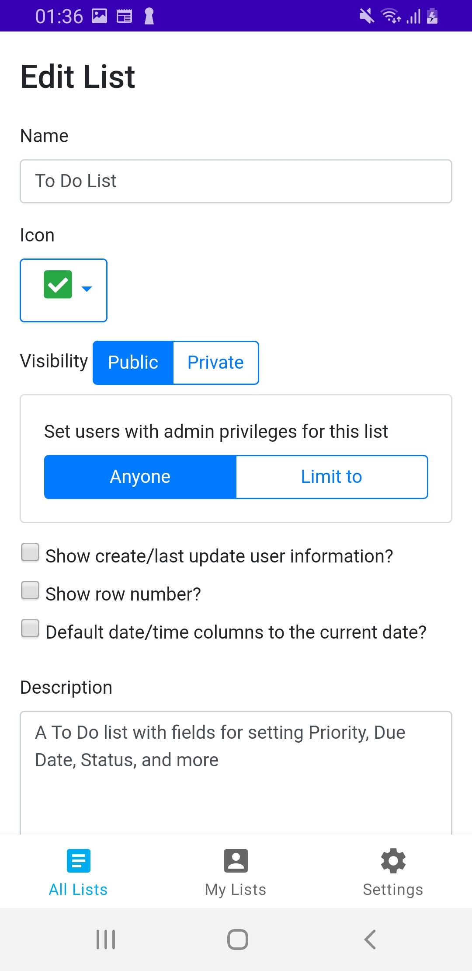Tap the Android back arrow
The height and width of the screenshot is (971, 472).
[370, 940]
